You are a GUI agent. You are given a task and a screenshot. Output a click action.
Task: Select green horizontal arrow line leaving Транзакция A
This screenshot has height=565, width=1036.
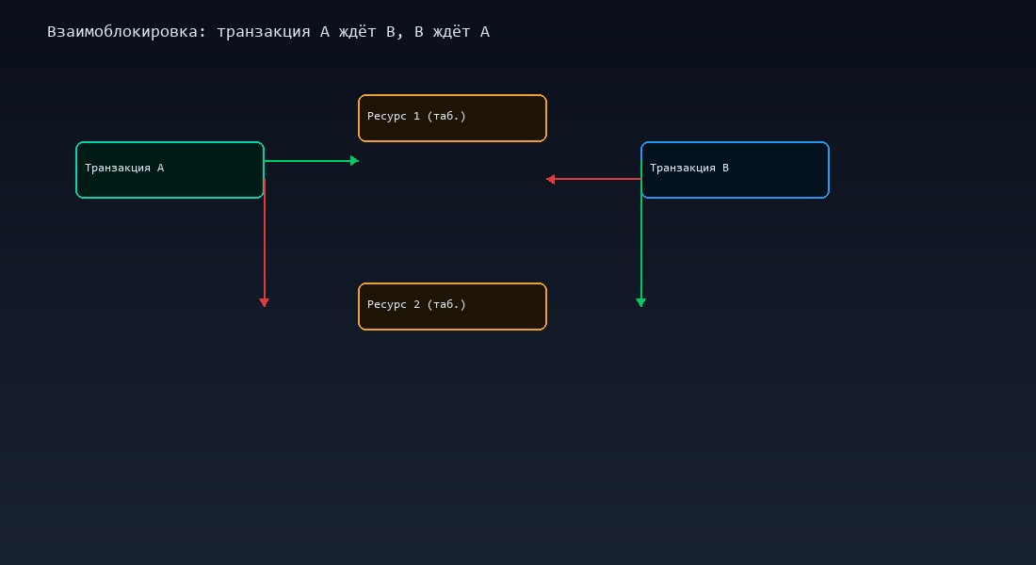pyautogui.click(x=306, y=161)
